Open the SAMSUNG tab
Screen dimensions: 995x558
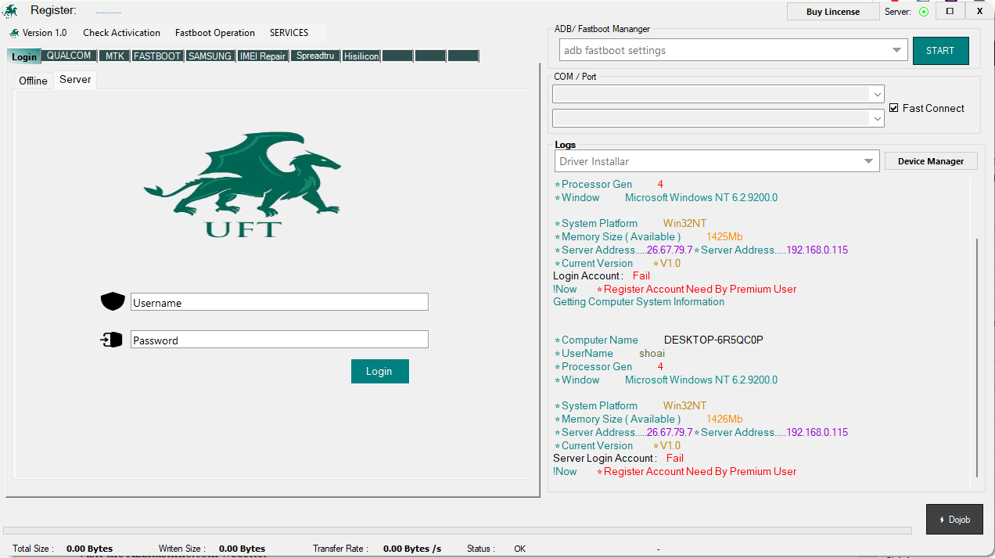[210, 56]
